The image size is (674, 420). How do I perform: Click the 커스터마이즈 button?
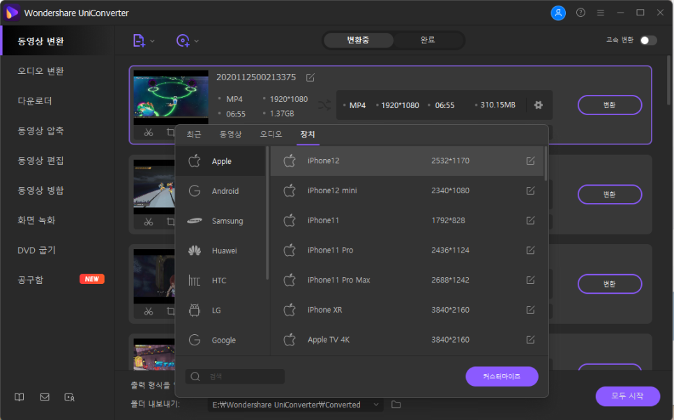(502, 377)
